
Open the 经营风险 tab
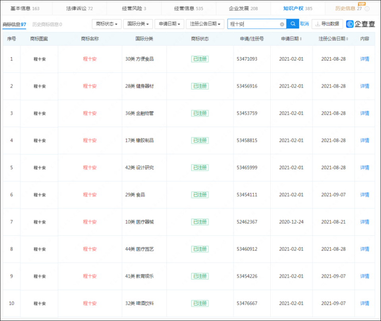(x=134, y=8)
